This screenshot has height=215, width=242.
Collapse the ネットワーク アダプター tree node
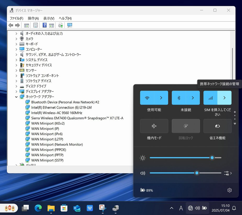tap(16, 97)
